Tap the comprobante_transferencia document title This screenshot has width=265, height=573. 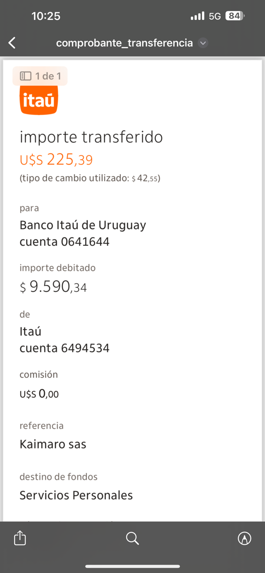click(125, 43)
